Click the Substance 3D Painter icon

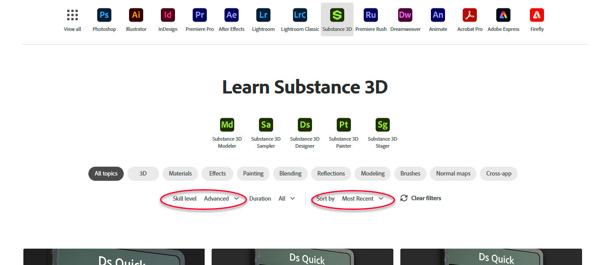click(x=343, y=125)
